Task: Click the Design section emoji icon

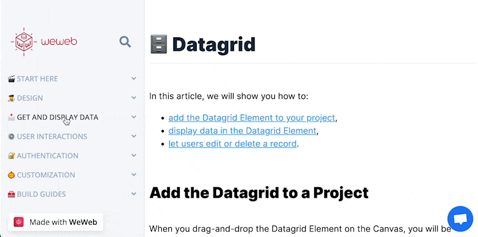Action: click(x=11, y=98)
